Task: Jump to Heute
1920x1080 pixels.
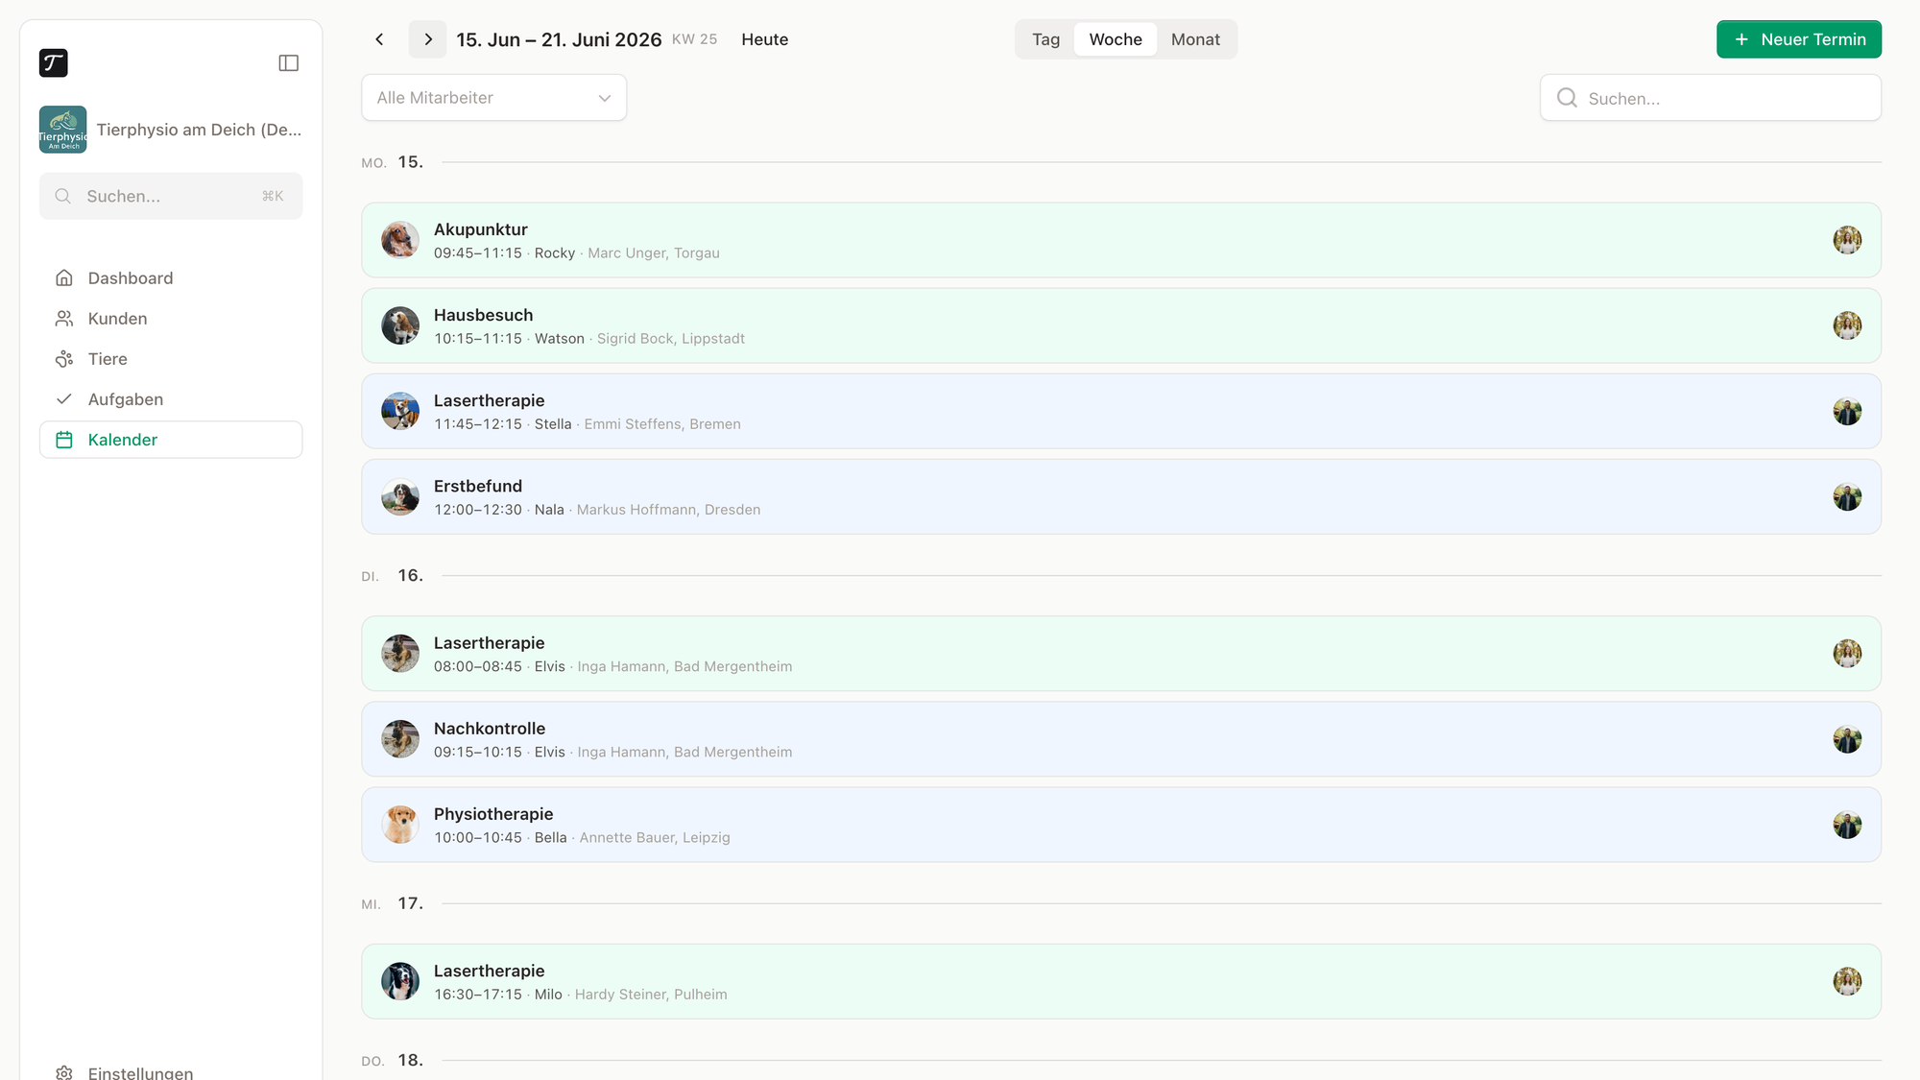Action: [x=764, y=39]
